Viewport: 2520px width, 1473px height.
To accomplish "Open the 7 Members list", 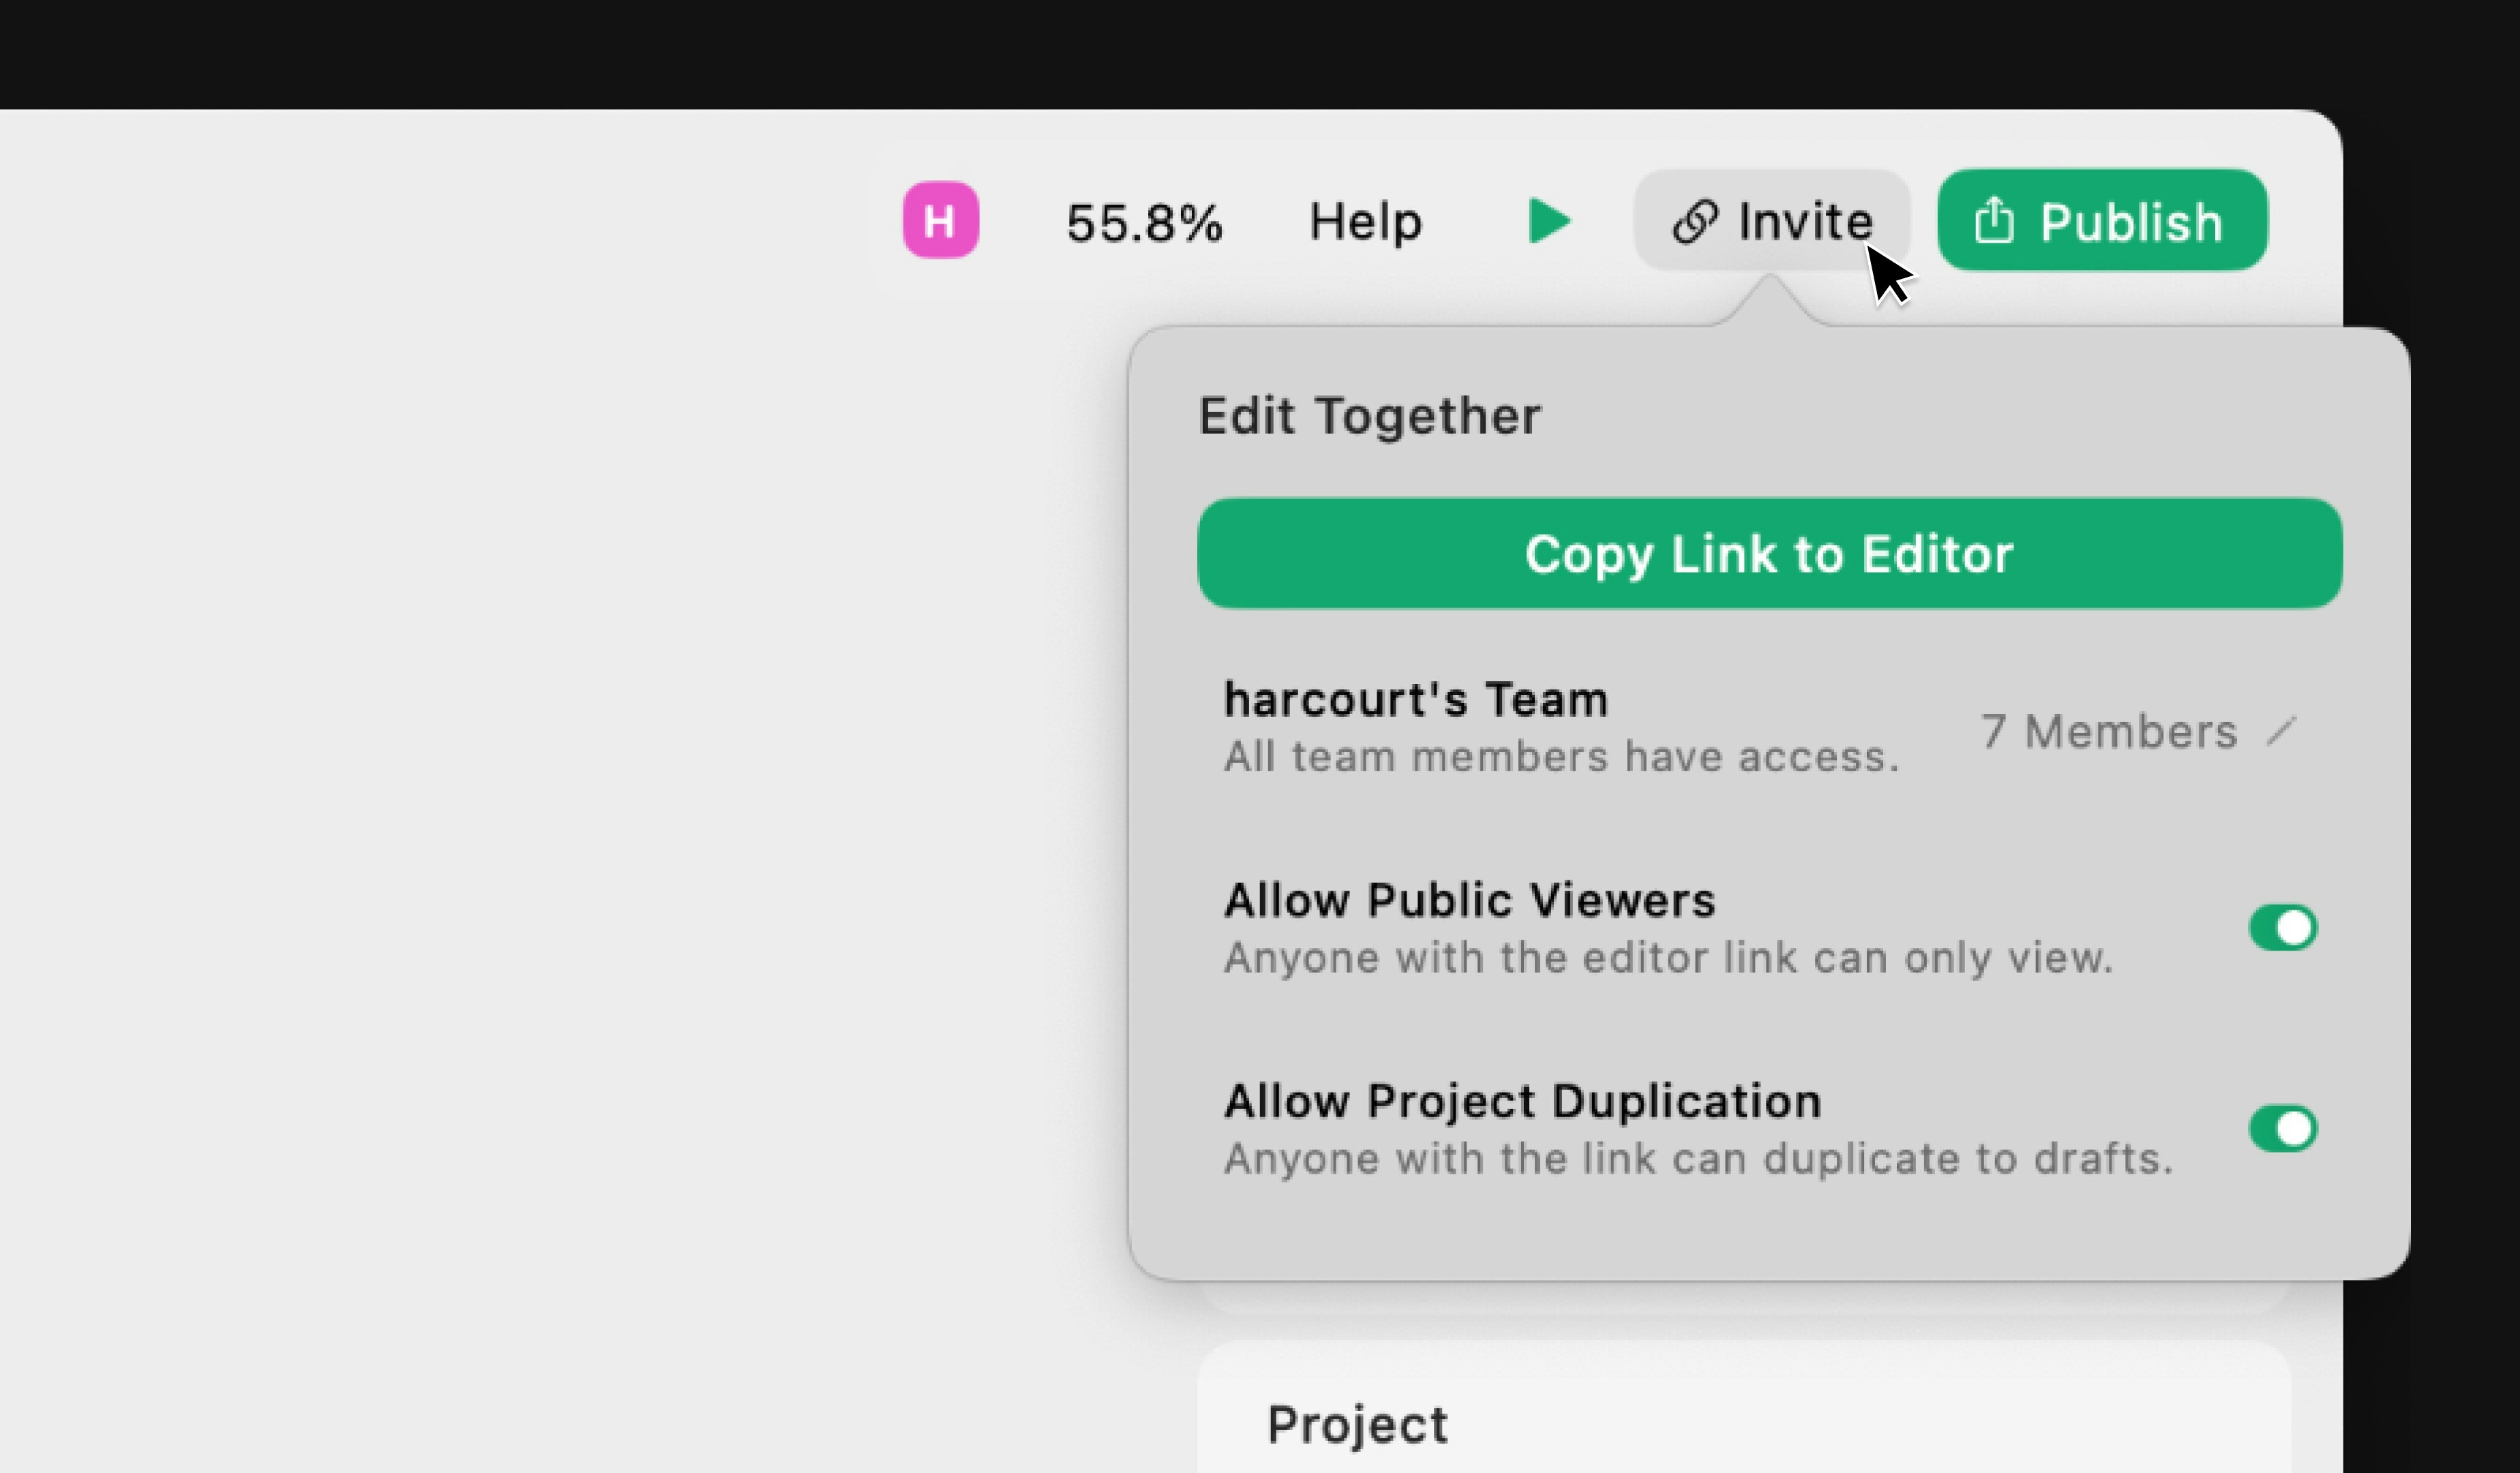I will 2108,731.
